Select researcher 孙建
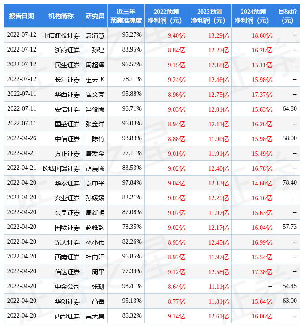This screenshot has height=327, width=300. point(98,50)
